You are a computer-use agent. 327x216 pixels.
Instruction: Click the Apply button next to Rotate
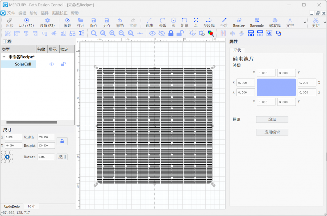coord(62,157)
